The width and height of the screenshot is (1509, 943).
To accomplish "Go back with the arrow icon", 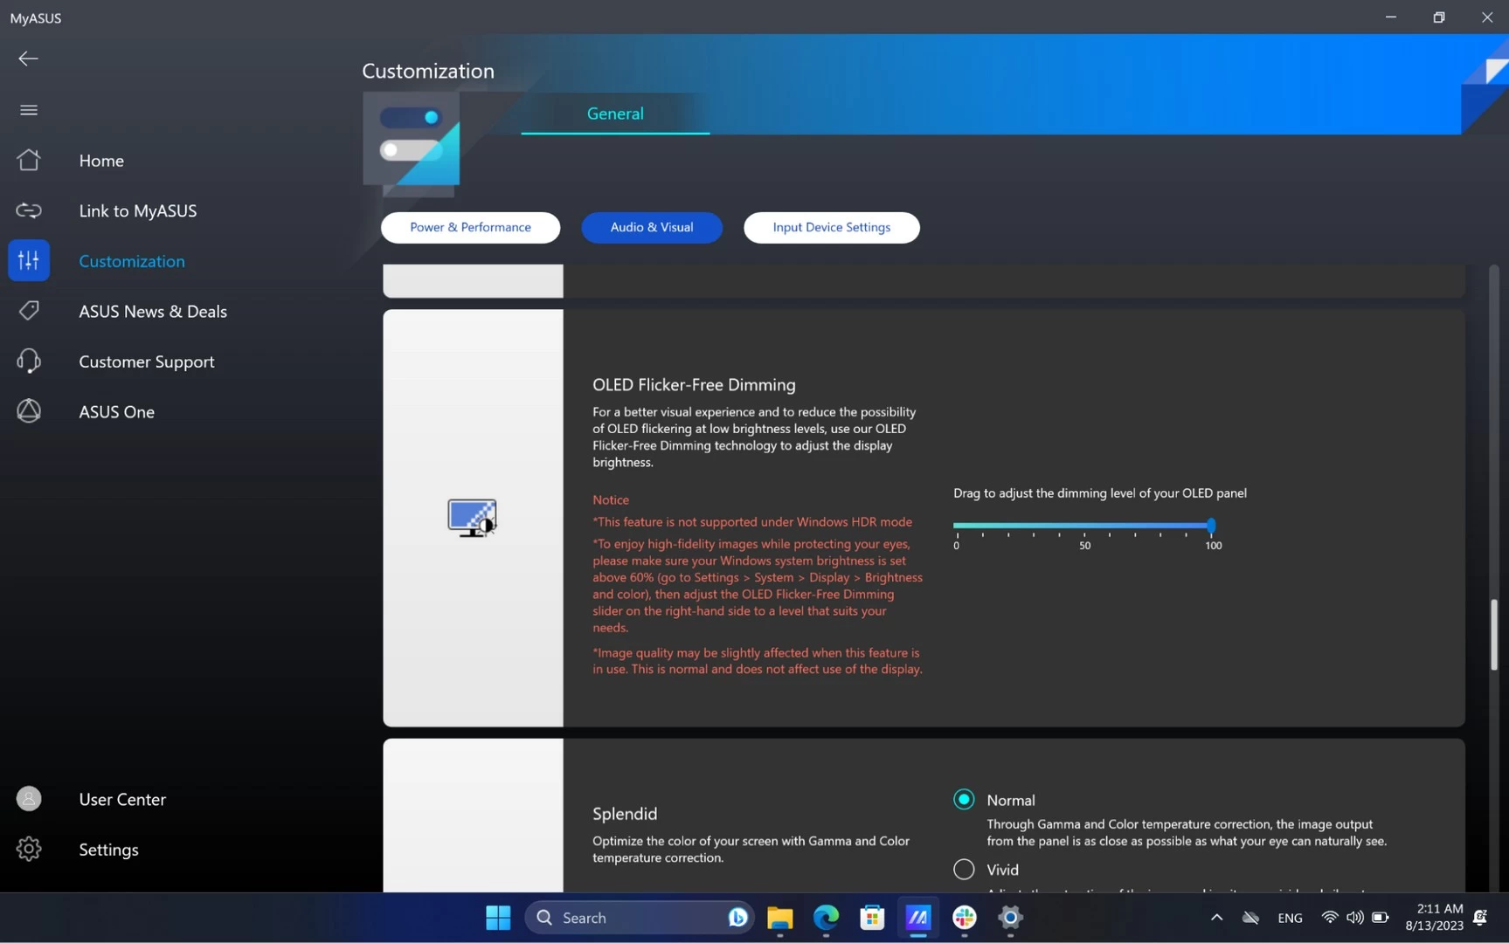I will point(28,59).
